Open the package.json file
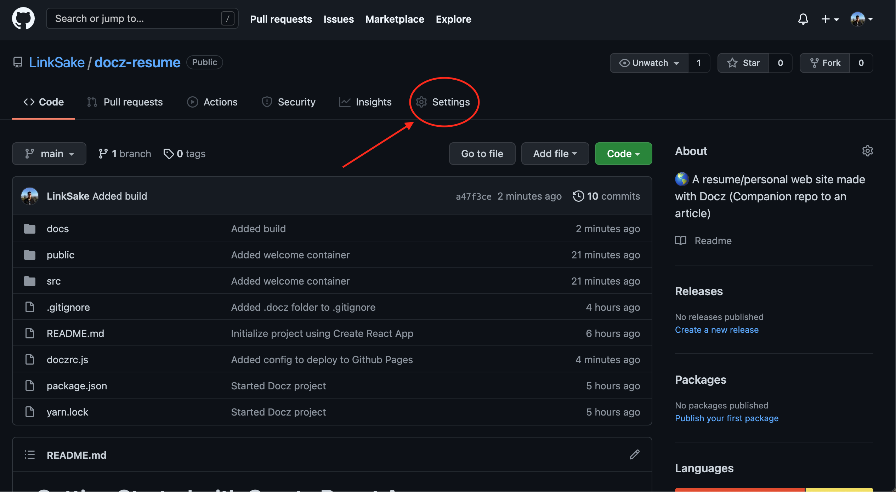Viewport: 896px width, 492px height. coord(77,386)
